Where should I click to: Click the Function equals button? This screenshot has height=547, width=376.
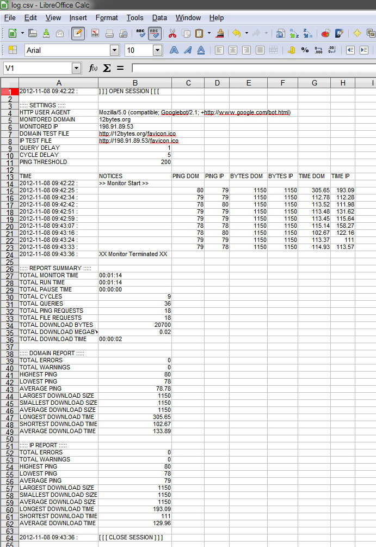click(x=120, y=68)
